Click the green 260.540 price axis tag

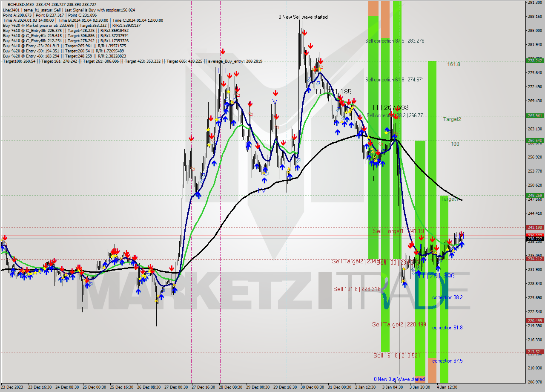tap(535, 140)
